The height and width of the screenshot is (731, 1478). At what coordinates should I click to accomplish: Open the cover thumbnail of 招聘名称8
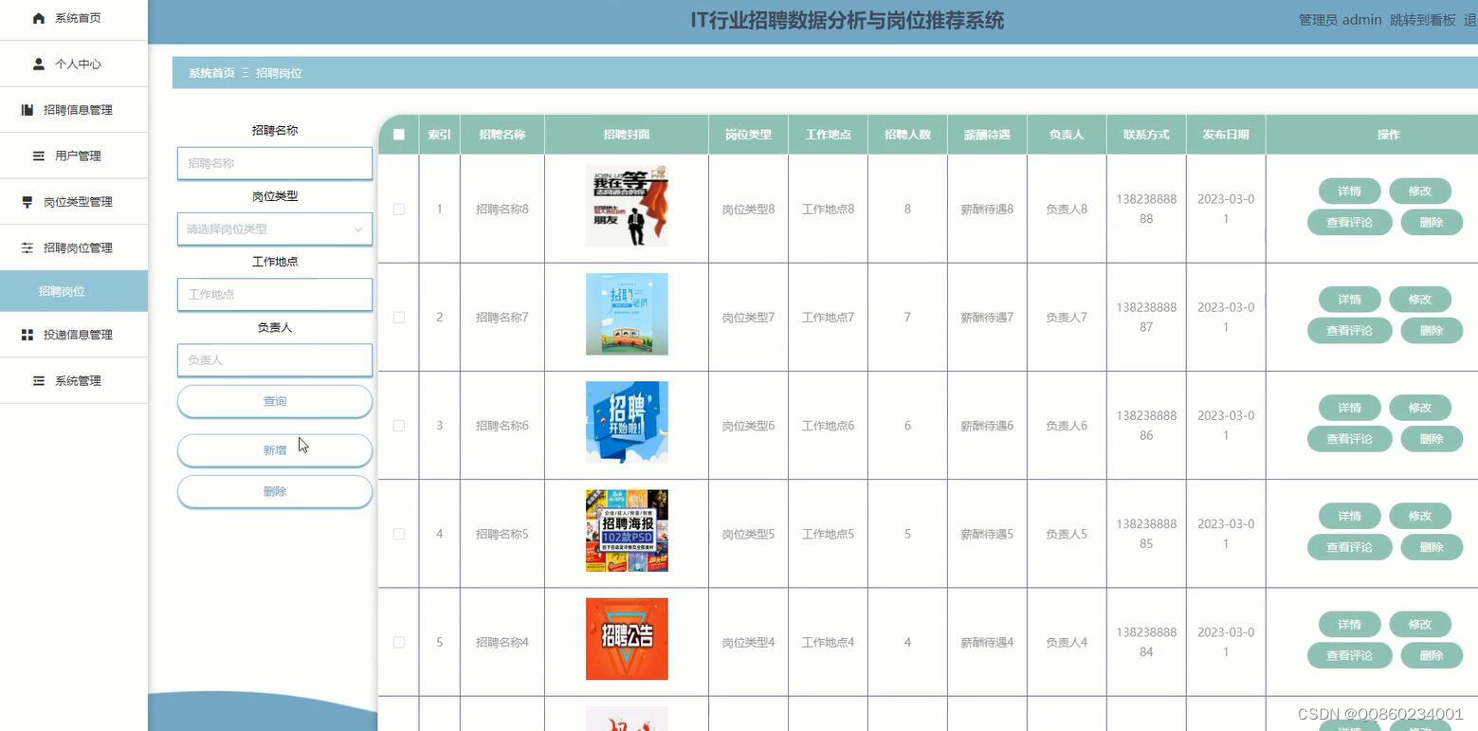coord(627,206)
